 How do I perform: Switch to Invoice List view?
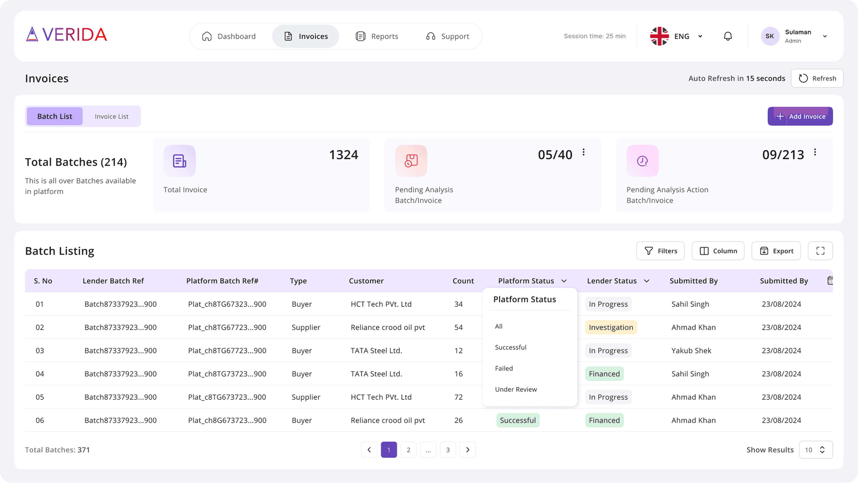click(111, 116)
